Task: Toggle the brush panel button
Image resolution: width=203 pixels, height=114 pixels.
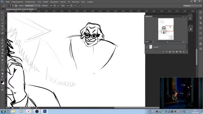Action: 16,6
